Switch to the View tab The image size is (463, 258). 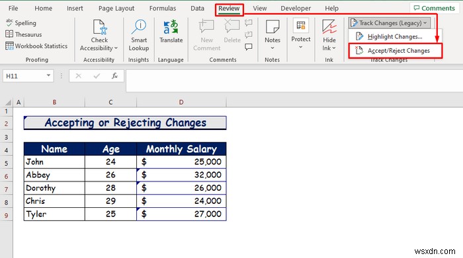tap(260, 8)
